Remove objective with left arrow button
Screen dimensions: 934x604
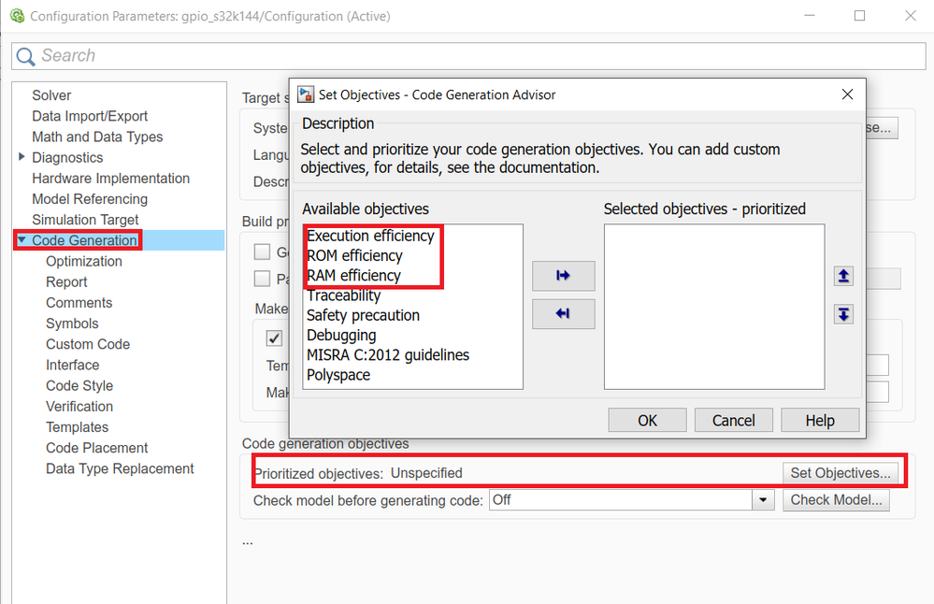coord(563,314)
